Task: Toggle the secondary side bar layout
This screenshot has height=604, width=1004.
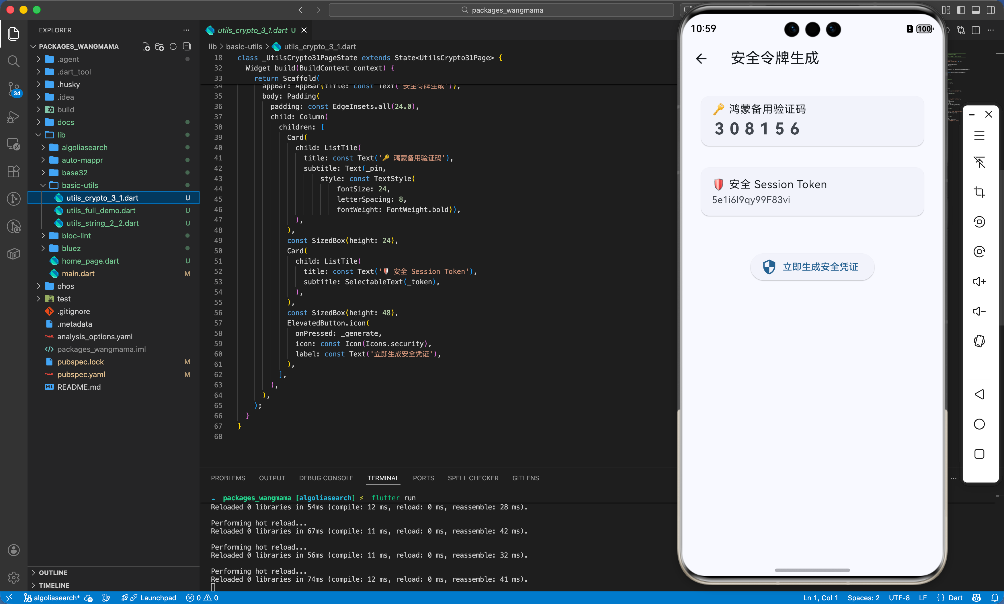Action: (991, 10)
